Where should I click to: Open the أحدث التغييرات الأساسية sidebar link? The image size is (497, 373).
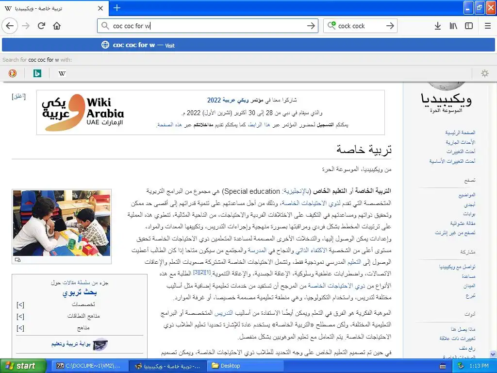pos(452,161)
